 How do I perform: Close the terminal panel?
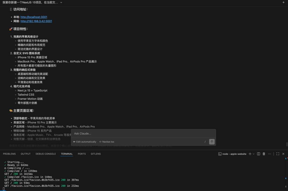pyautogui.click(x=283, y=154)
